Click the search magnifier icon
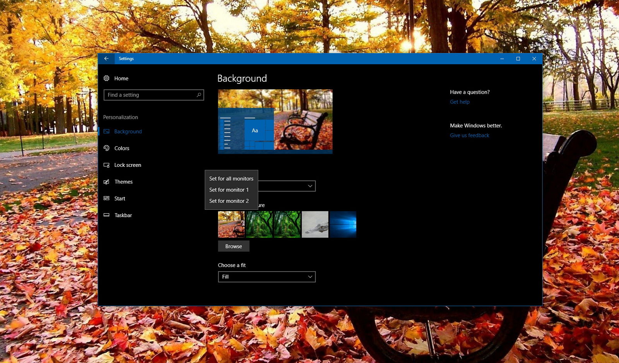The image size is (619, 363). pos(199,95)
